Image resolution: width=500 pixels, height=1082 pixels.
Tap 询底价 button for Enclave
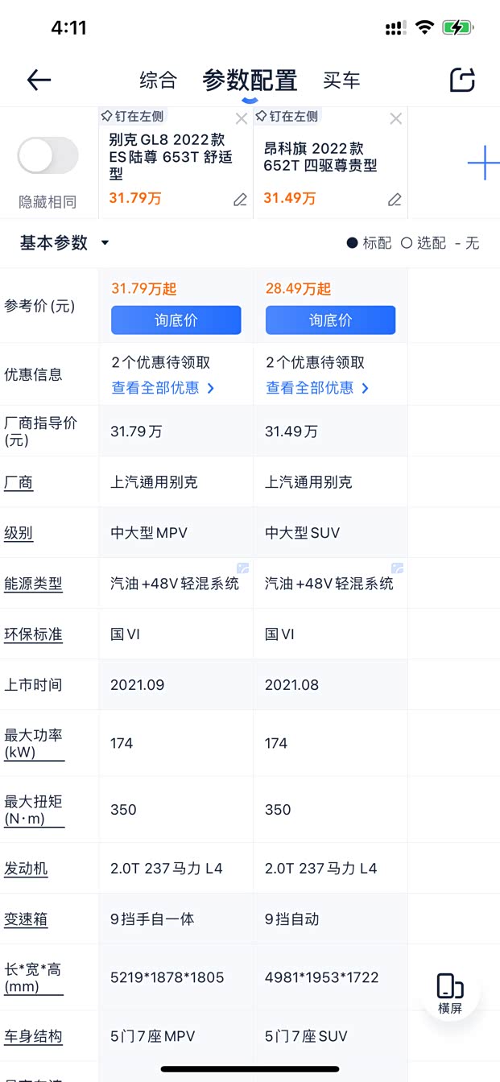click(x=330, y=320)
